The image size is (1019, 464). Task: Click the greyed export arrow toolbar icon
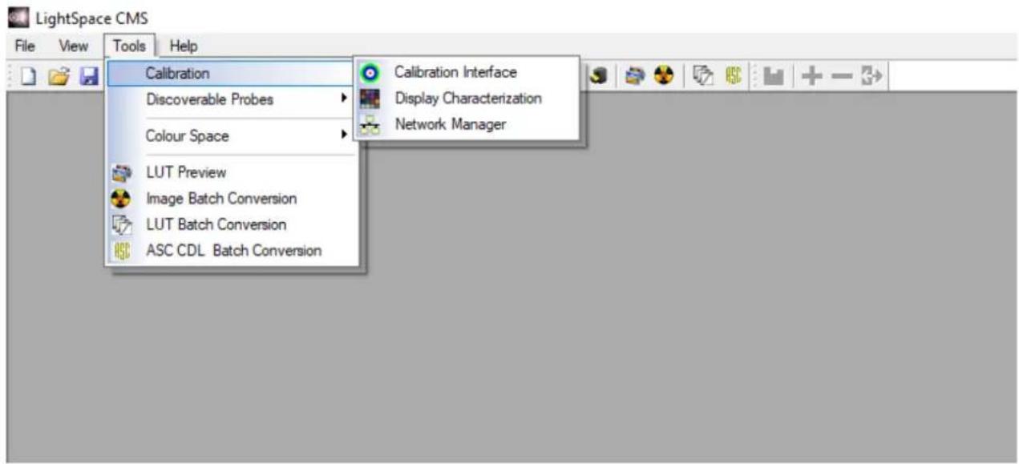(872, 75)
